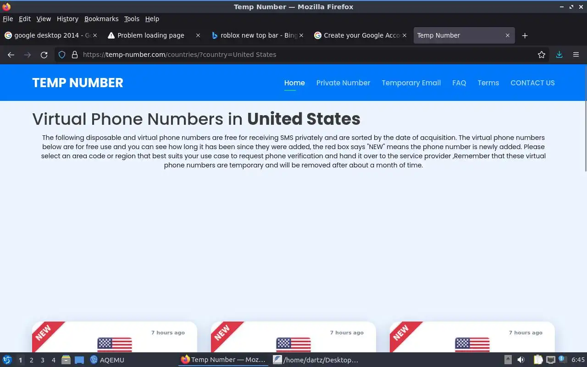Click the notification alert tray icon
This screenshot has width=587, height=367.
tap(563, 360)
